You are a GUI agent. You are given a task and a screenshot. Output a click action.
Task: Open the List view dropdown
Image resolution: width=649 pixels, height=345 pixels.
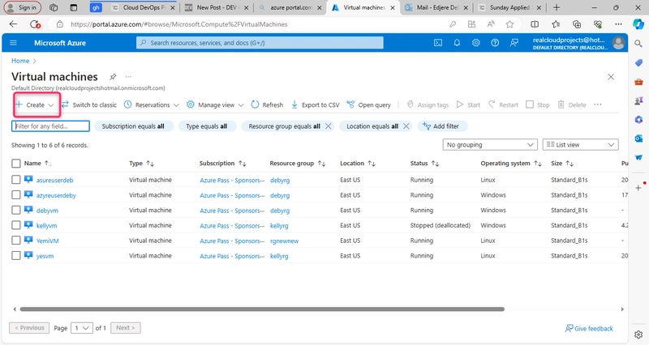point(580,145)
